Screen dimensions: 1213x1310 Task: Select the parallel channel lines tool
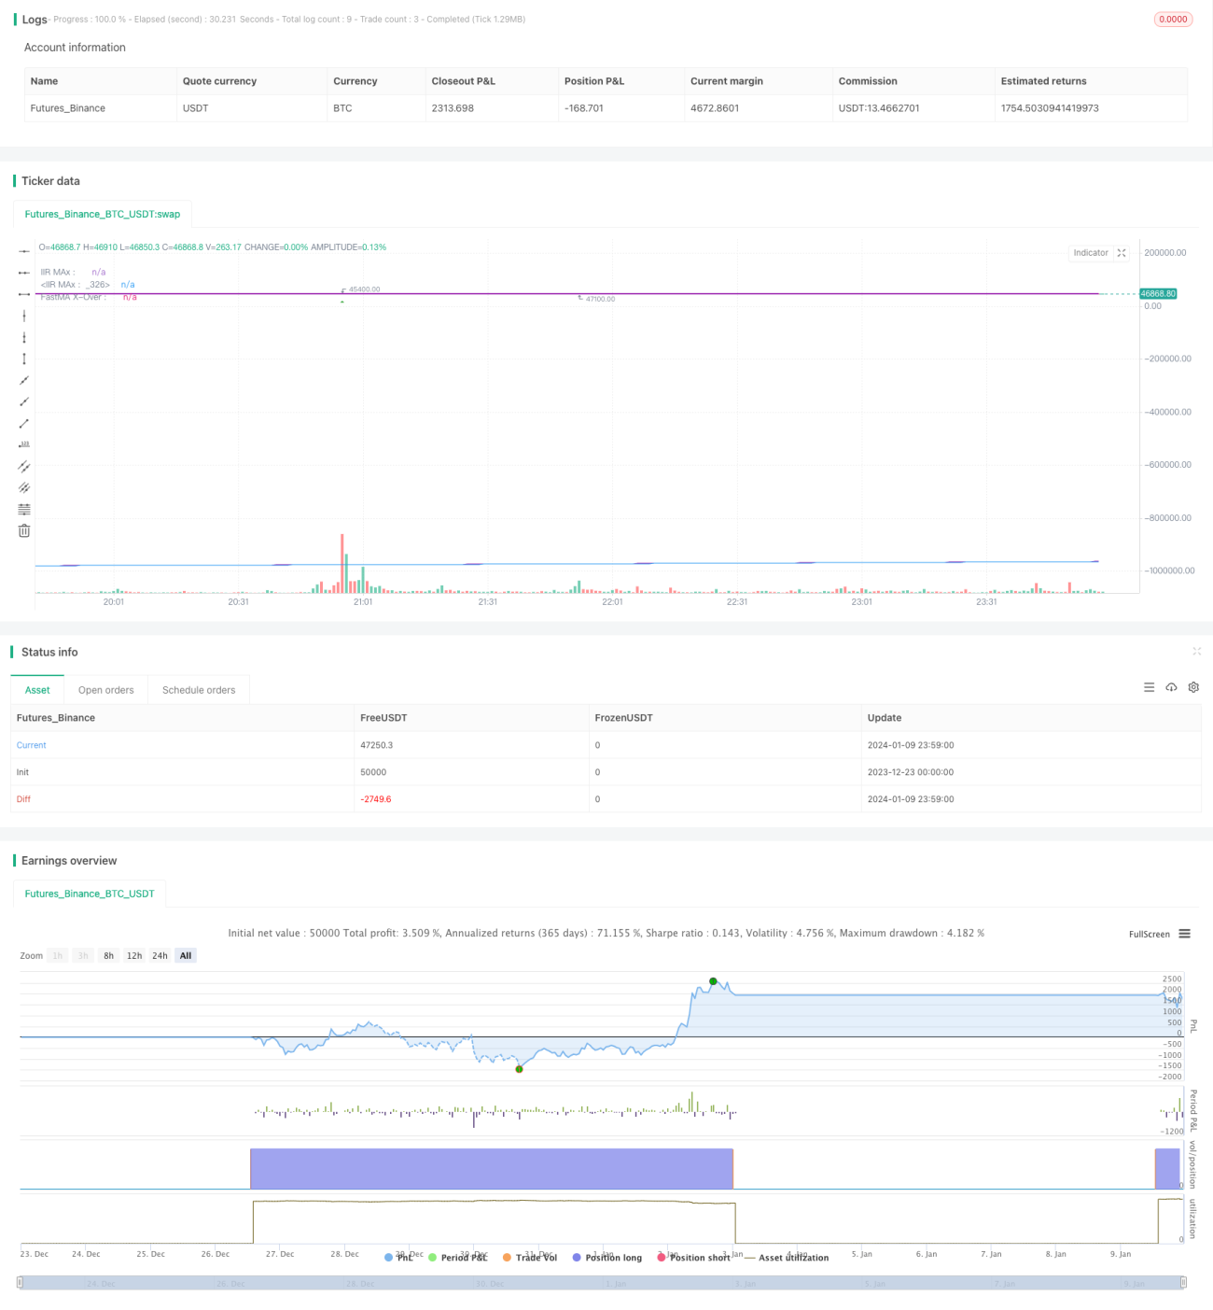[24, 466]
